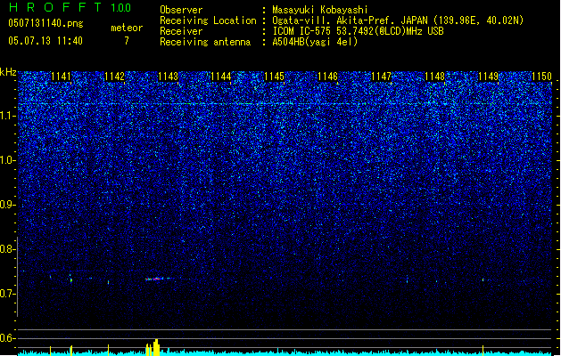561x356 pixels.
Task: Click the 0.9 kHz axis label
Action: [8, 205]
